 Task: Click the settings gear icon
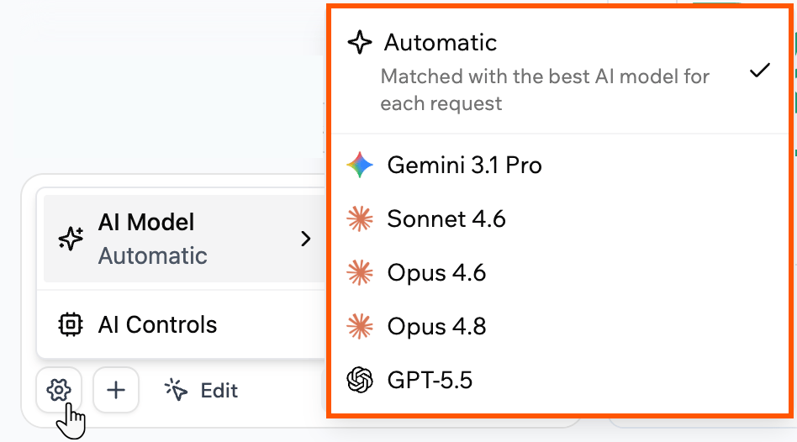point(59,390)
